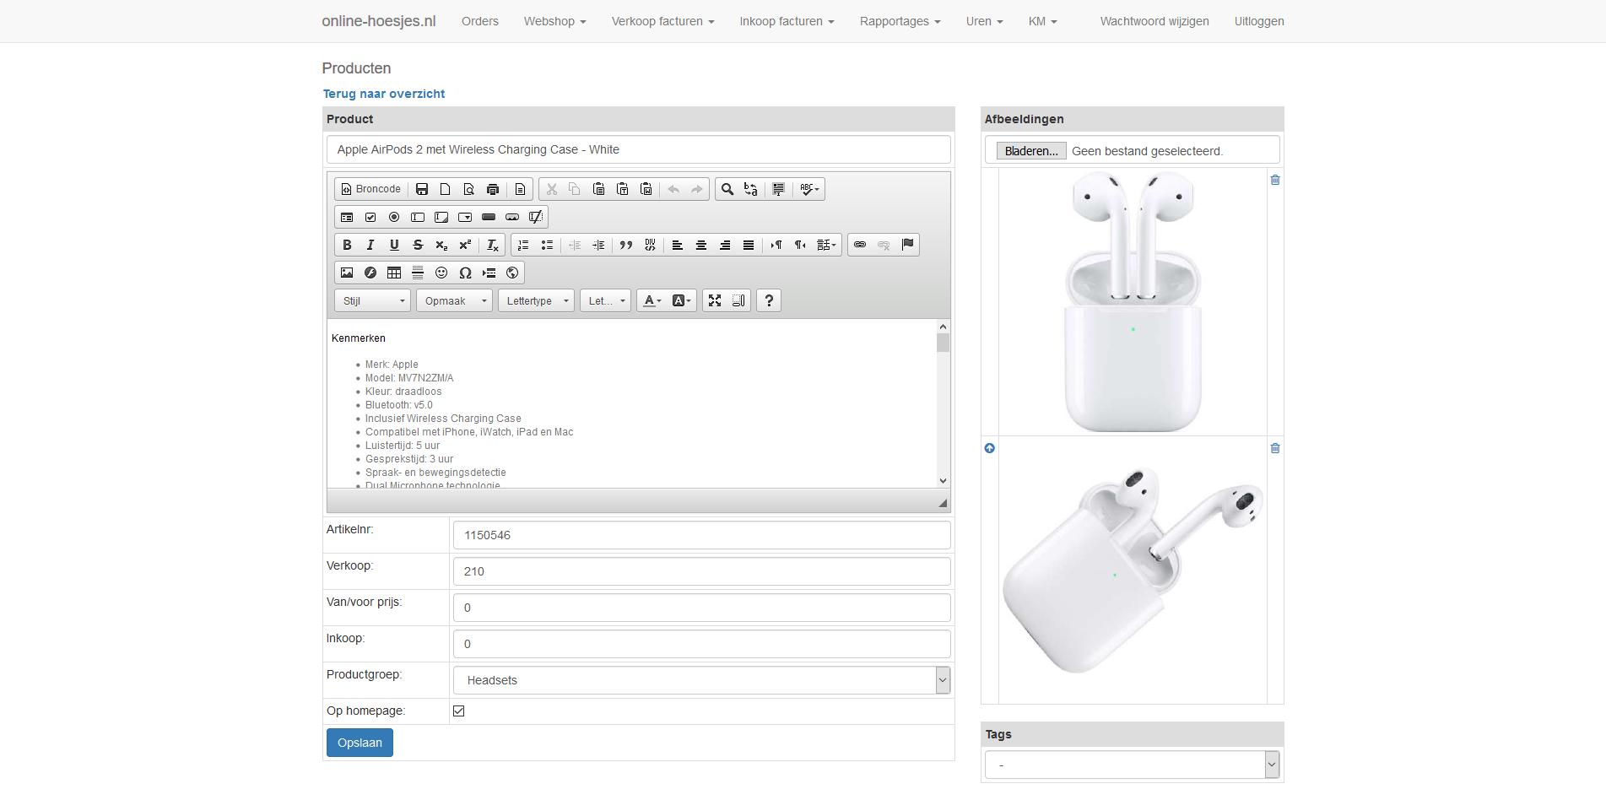Open the background color dropdown
The height and width of the screenshot is (800, 1606).
[681, 300]
